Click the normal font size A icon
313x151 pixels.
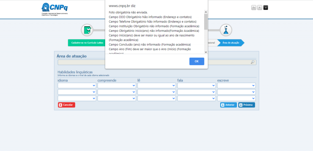260,8
